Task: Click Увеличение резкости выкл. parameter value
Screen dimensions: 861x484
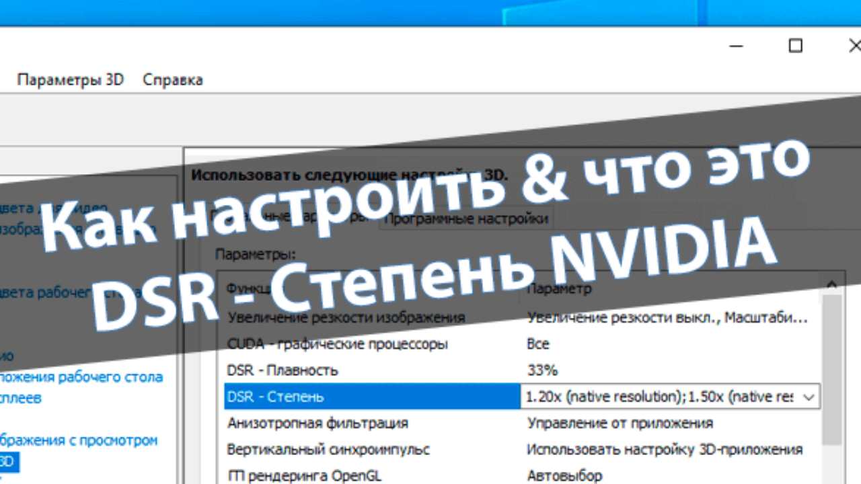Action: (667, 317)
